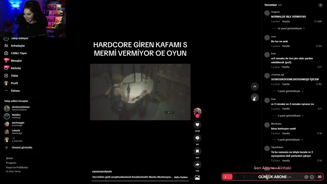Click comment text 'biraz korkuyon sanki'
This screenshot has width=327, height=184.
point(283,129)
